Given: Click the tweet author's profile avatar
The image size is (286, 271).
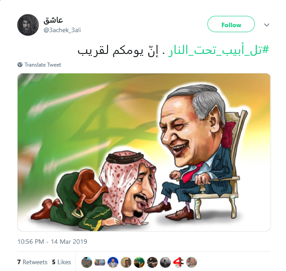Looking at the screenshot, I should [28, 25].
